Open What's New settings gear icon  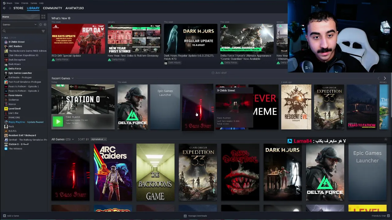tap(69, 18)
